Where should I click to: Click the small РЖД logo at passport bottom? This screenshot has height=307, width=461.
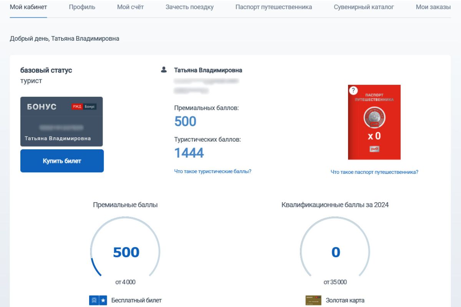374,149
